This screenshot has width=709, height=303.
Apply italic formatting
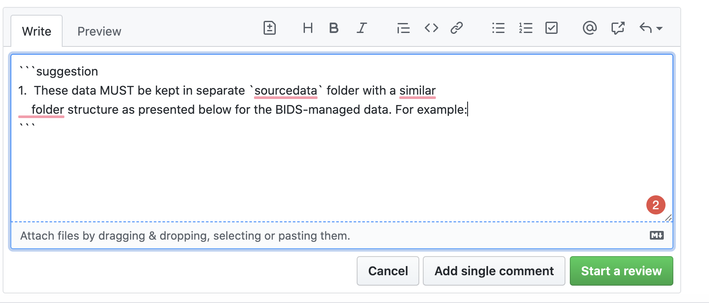click(362, 28)
